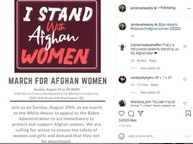Open iamlenaheadey profile picture in header
The width and height of the screenshot is (193, 144).
[x=122, y=8]
